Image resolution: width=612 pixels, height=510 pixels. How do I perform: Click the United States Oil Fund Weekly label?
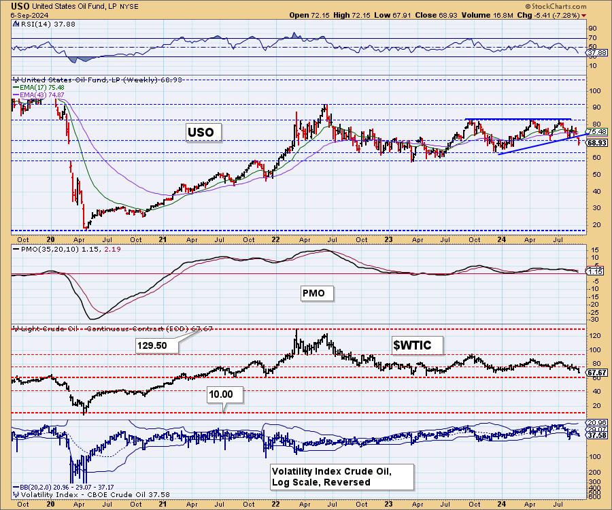[x=97, y=80]
